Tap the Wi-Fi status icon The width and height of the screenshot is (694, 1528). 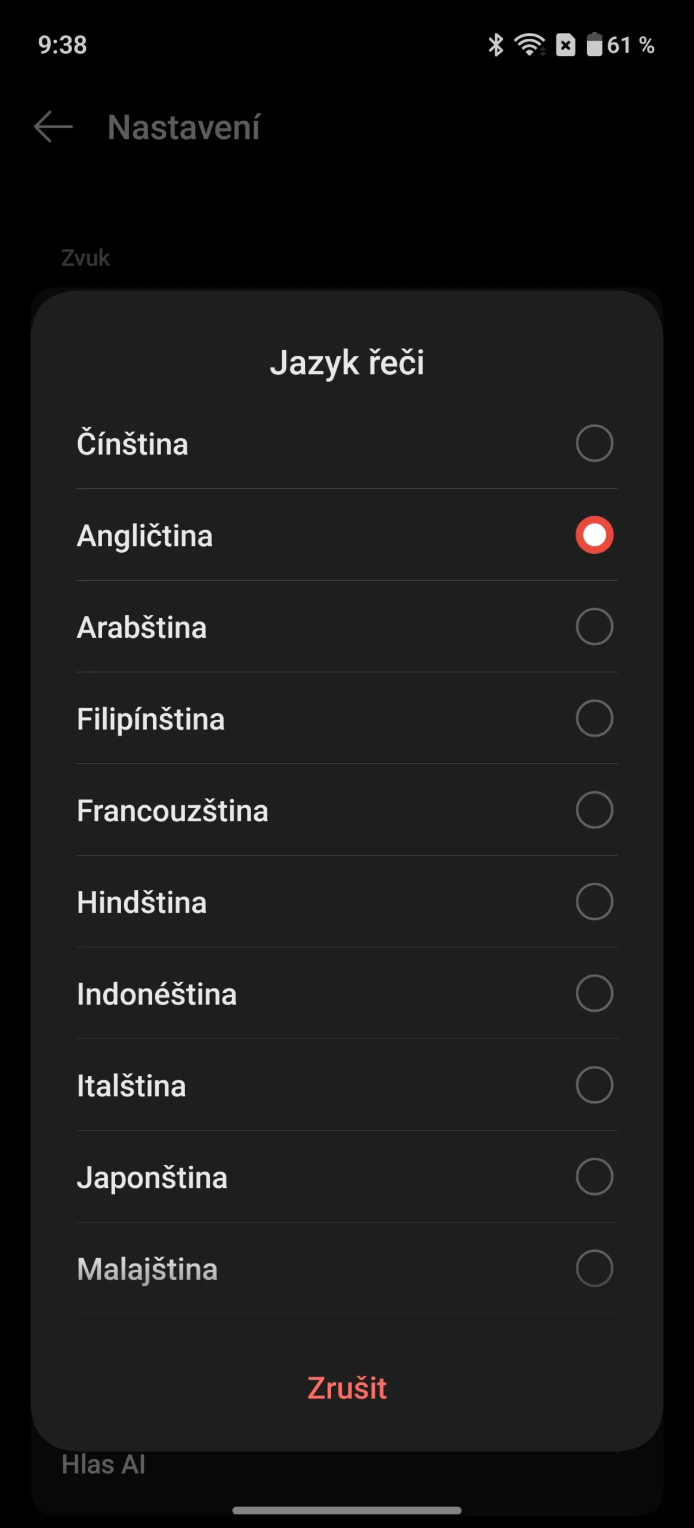tap(529, 45)
